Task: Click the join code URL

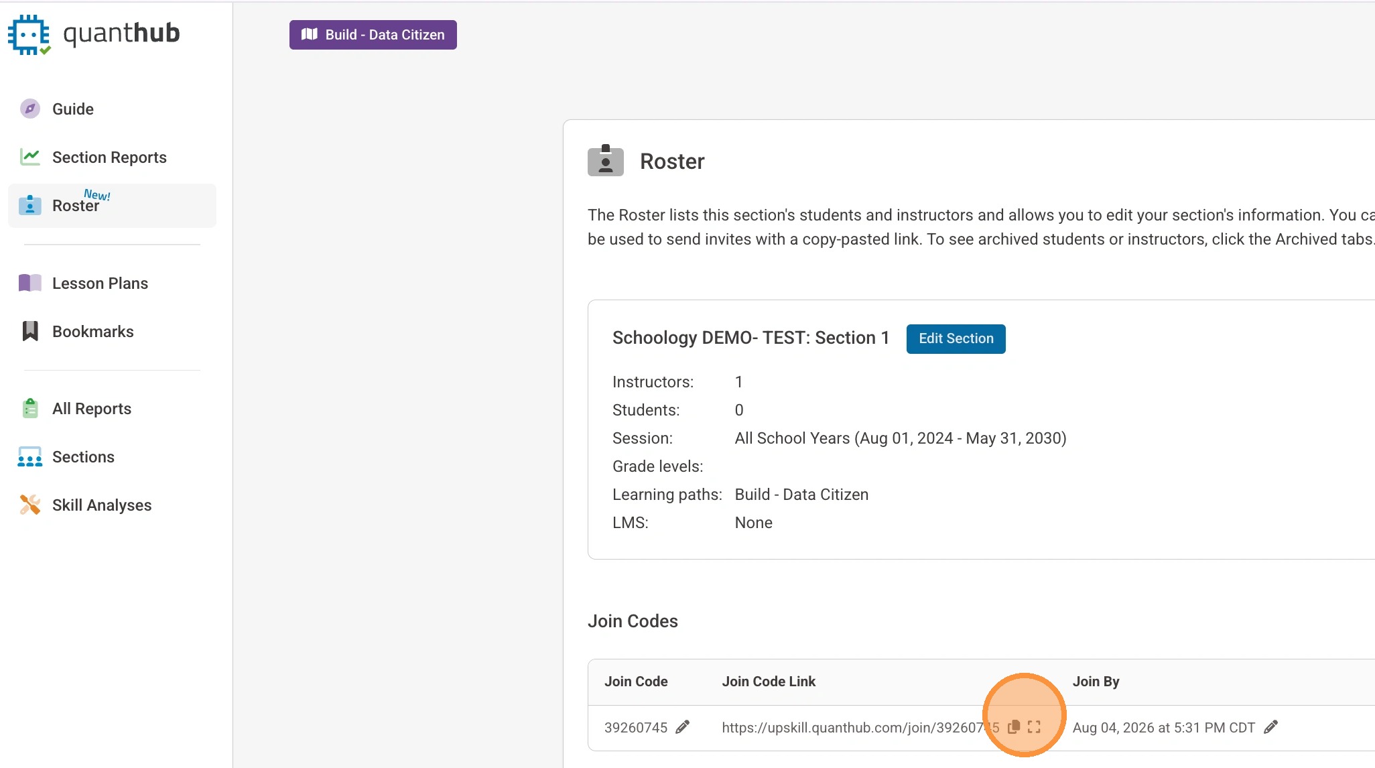Action: pos(851,728)
